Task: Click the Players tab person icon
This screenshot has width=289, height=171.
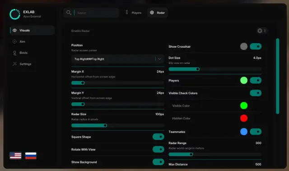Action: [127, 12]
